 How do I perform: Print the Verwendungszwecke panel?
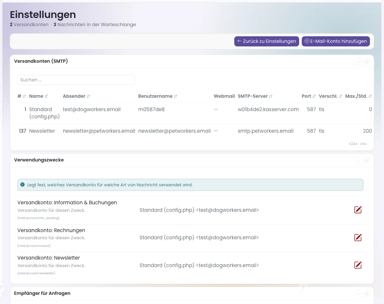point(366,160)
